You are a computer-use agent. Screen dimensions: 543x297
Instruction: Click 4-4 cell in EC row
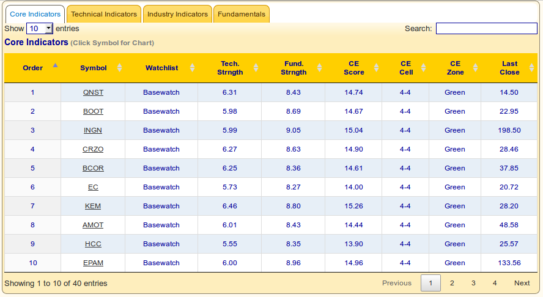[x=405, y=187]
